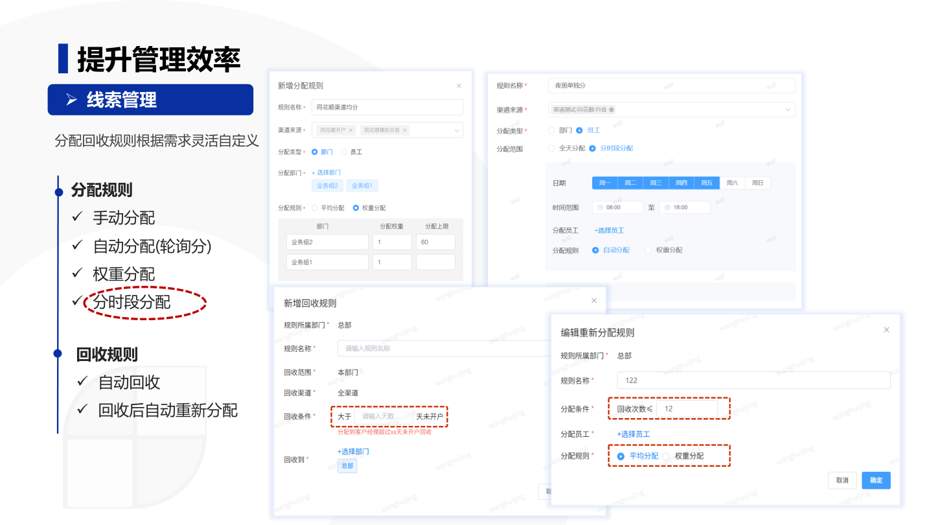
Task: Select 员工 radio in 夜班单独分 rule
Action: click(x=579, y=130)
